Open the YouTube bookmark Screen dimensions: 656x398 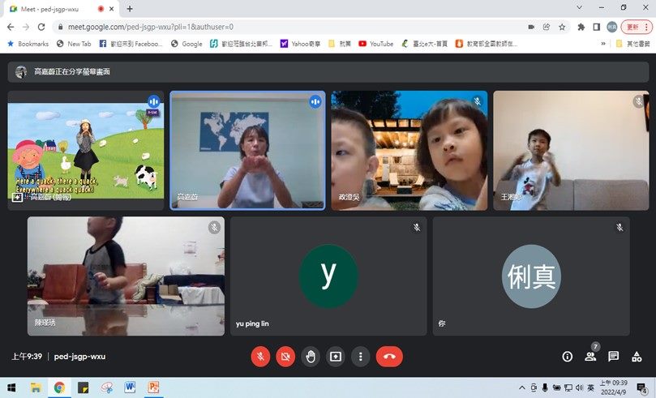tap(376, 44)
